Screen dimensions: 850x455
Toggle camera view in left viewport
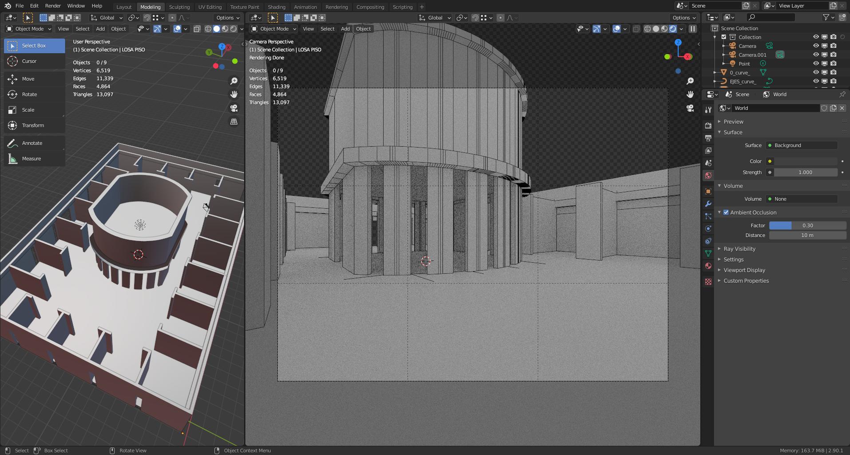(x=234, y=108)
